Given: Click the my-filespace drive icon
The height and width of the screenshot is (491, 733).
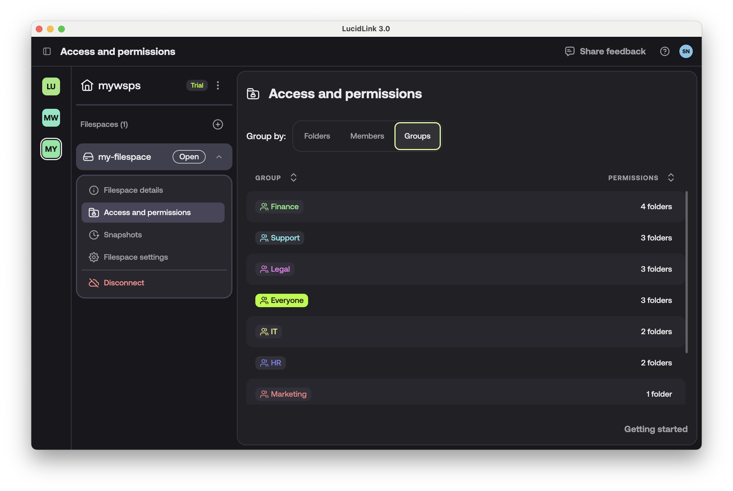Looking at the screenshot, I should 88,157.
